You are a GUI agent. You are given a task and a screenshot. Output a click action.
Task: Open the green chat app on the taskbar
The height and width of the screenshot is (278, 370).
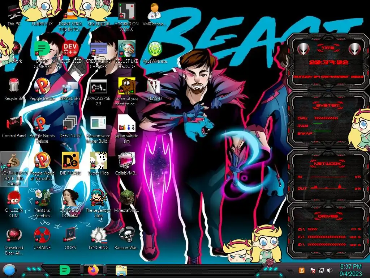click(x=65, y=270)
